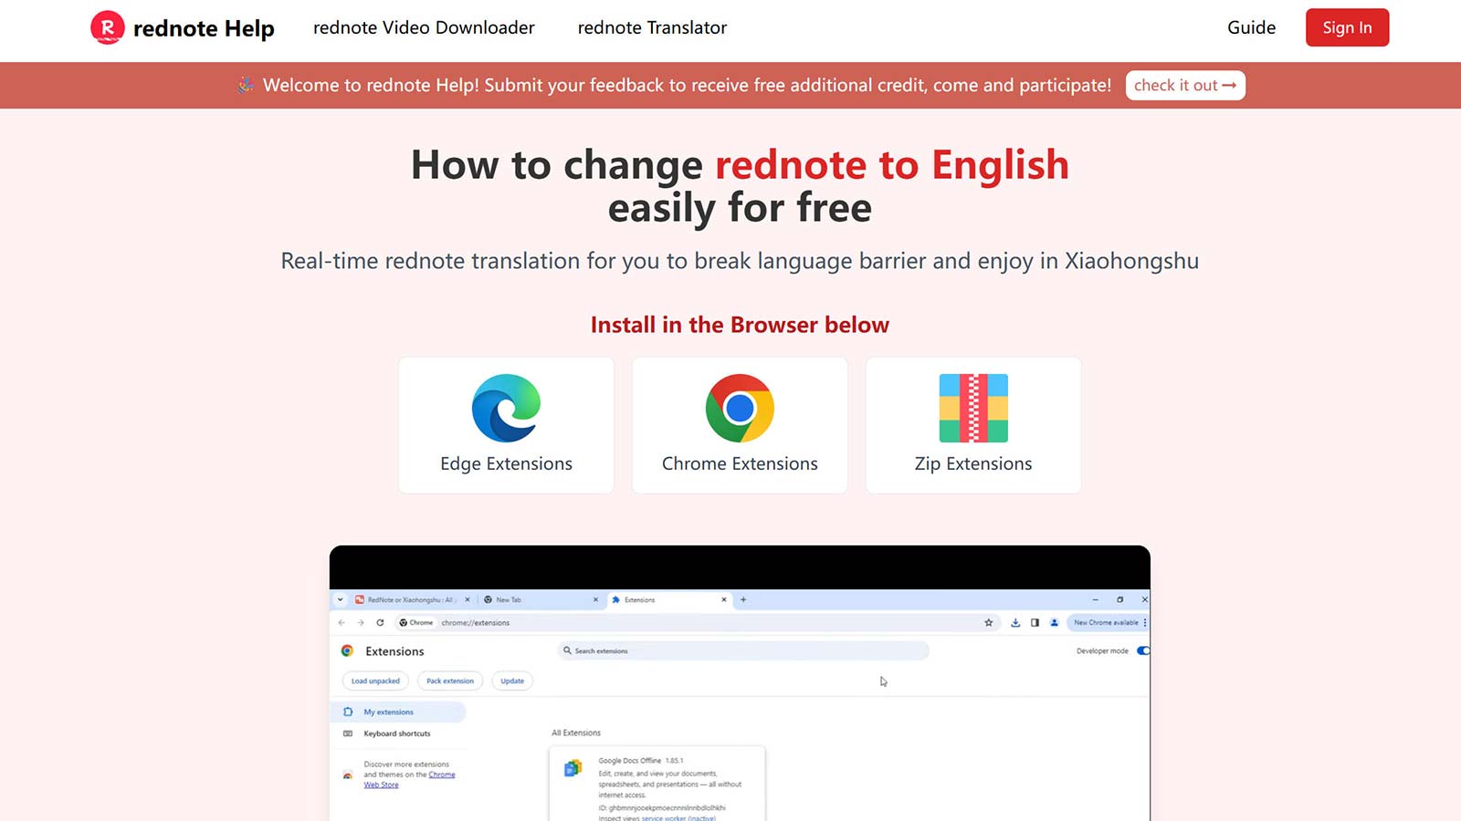The image size is (1461, 821).
Task: In the video, toggle the Developer mode switch
Action: click(x=1143, y=650)
